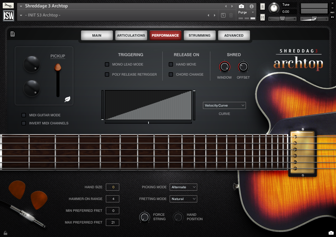Change FRETTING MODE from Natural dropdown
This screenshot has height=237, width=336.
pyautogui.click(x=183, y=199)
